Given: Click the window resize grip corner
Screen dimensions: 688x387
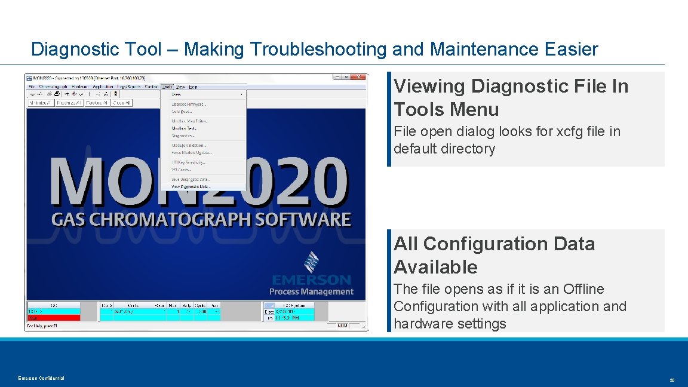Looking at the screenshot, I should 363,327.
